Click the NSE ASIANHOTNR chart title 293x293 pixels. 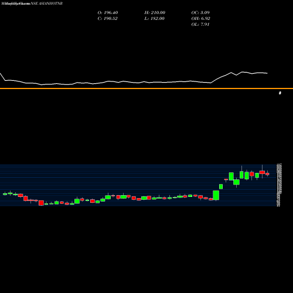[x=47, y=4]
